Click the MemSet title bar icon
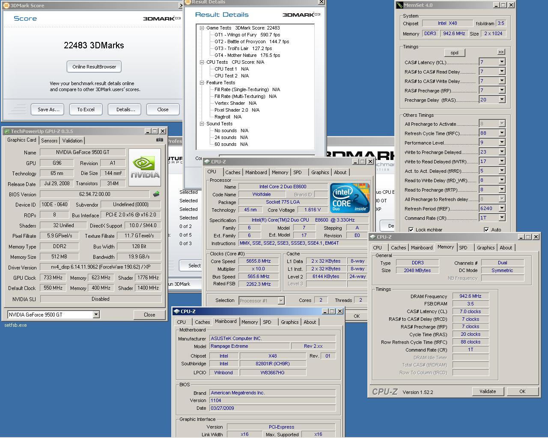The width and height of the screenshot is (548, 438). coord(400,5)
